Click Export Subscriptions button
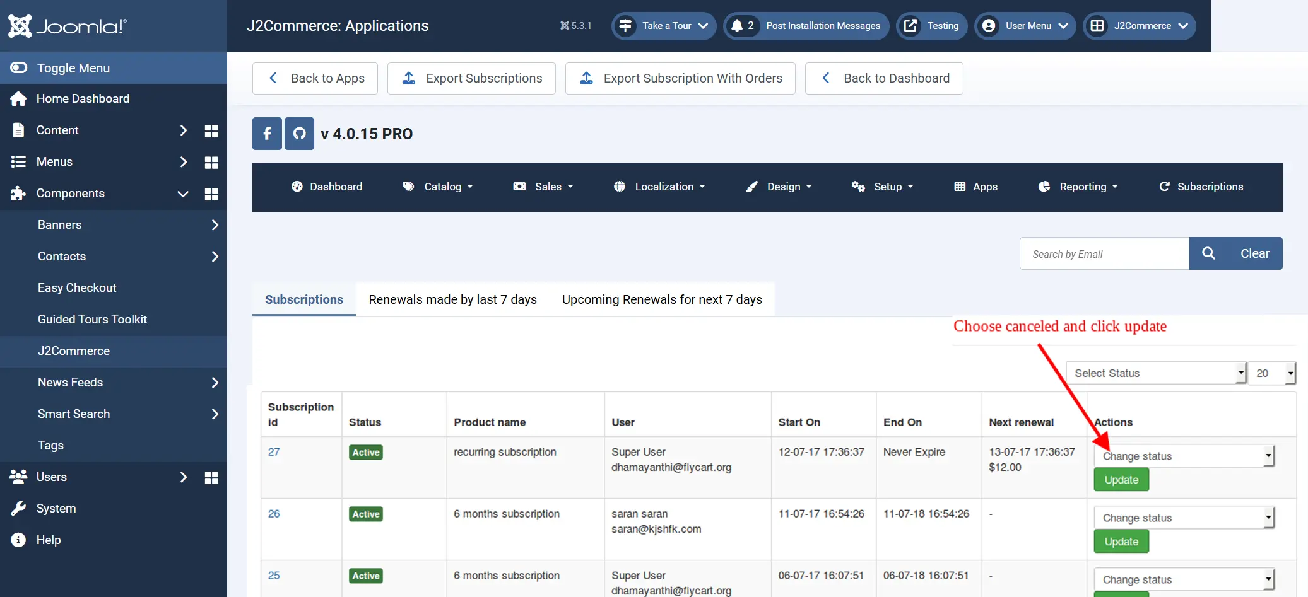 [471, 78]
